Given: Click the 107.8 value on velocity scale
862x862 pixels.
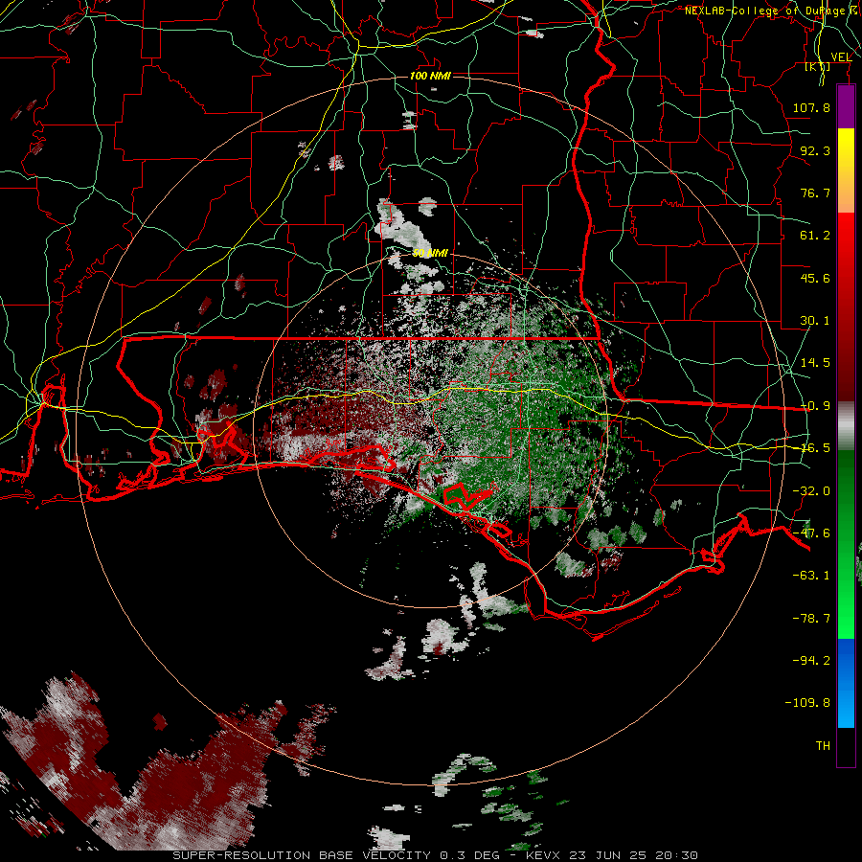Looking at the screenshot, I should click(811, 107).
